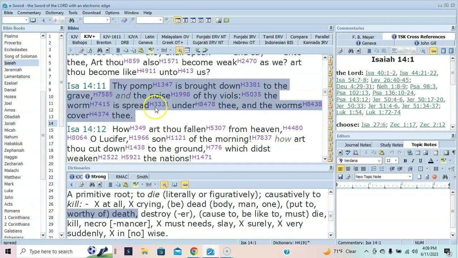Open Bible lookup book icon in main toolbar

[x=33, y=20]
